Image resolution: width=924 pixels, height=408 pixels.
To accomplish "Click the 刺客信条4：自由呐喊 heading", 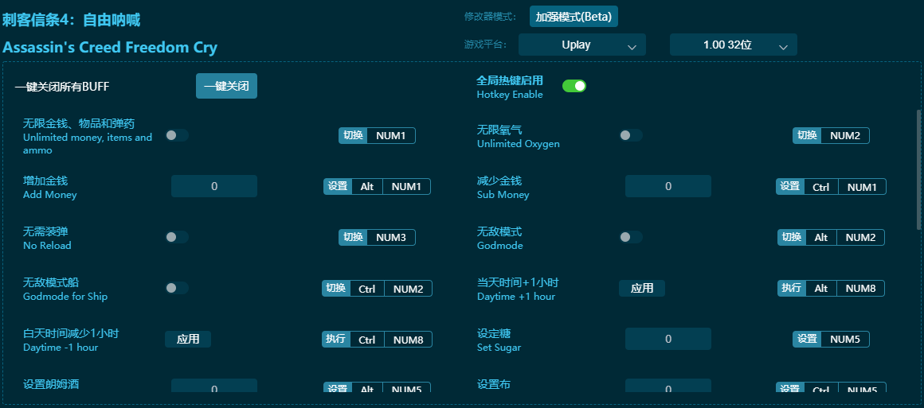I will pos(72,20).
